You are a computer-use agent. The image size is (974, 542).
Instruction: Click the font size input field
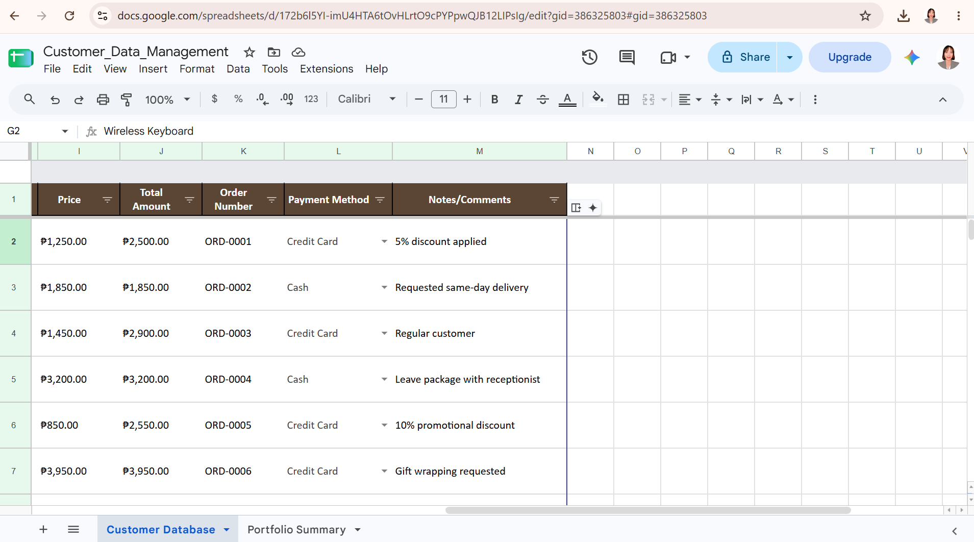tap(444, 99)
